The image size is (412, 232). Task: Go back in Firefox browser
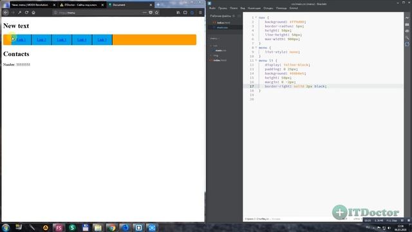click(x=6, y=12)
